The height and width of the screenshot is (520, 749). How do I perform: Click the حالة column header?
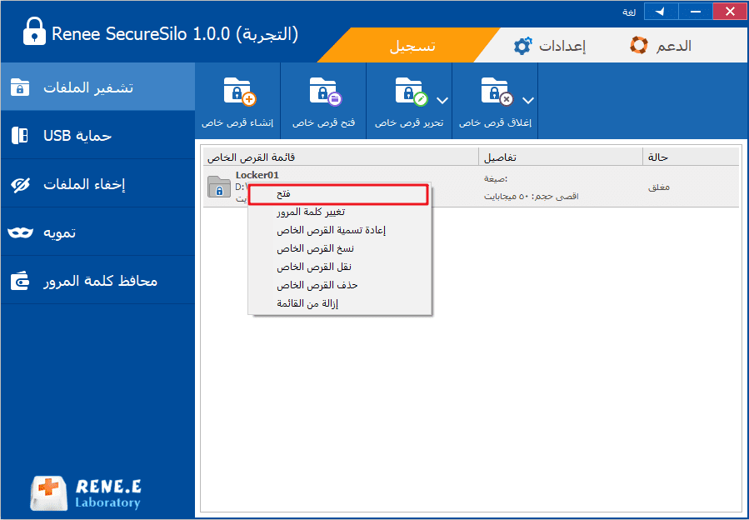click(691, 157)
